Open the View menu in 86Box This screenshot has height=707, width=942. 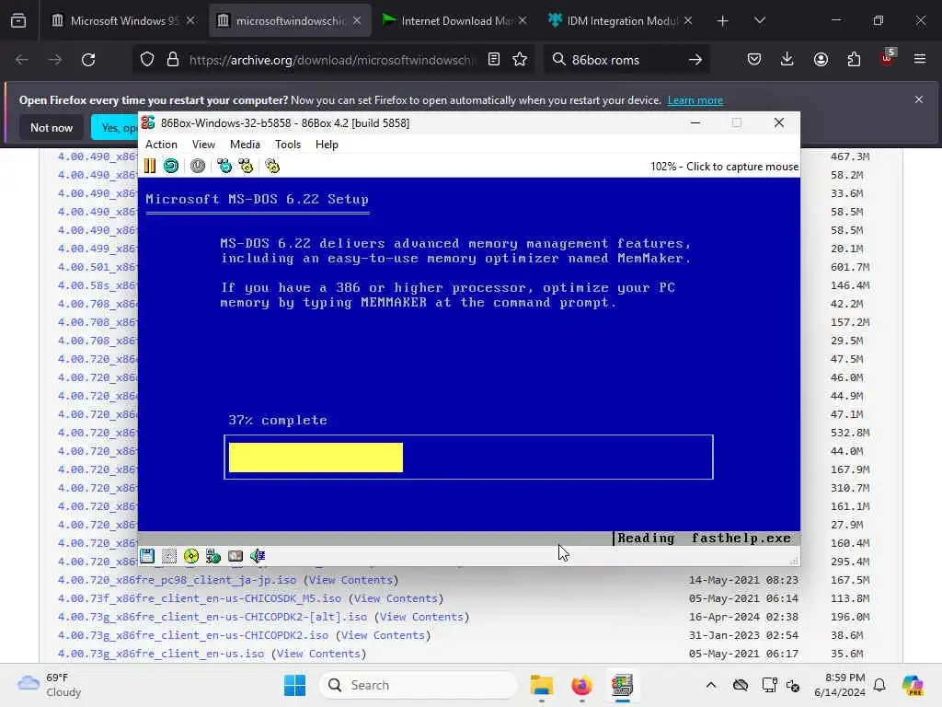(x=203, y=145)
